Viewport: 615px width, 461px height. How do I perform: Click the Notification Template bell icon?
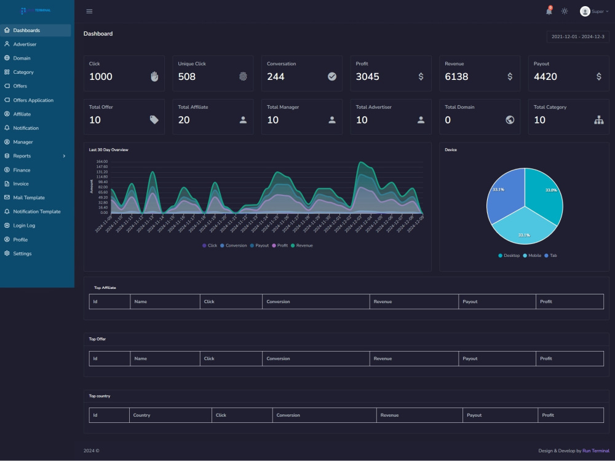point(7,211)
